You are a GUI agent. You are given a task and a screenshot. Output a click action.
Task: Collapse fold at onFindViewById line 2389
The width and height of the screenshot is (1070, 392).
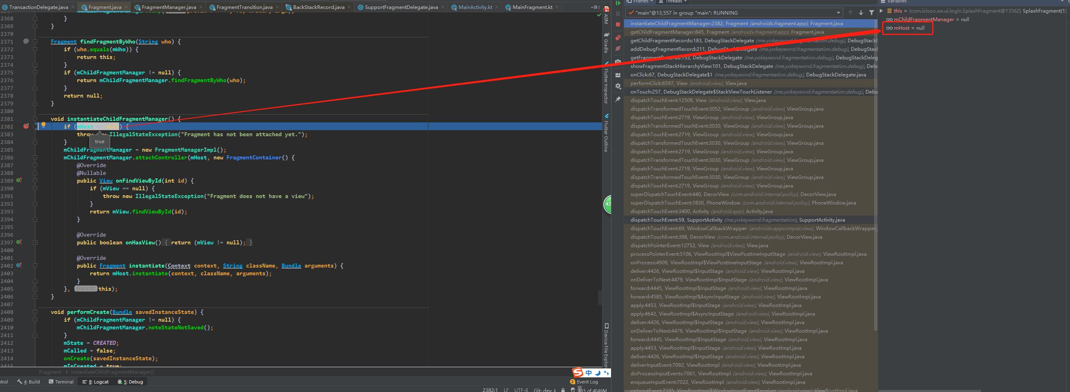click(x=35, y=181)
